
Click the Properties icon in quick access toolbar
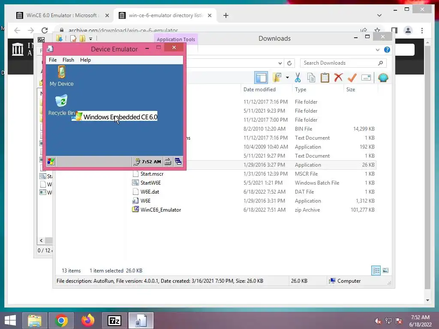click(x=73, y=38)
